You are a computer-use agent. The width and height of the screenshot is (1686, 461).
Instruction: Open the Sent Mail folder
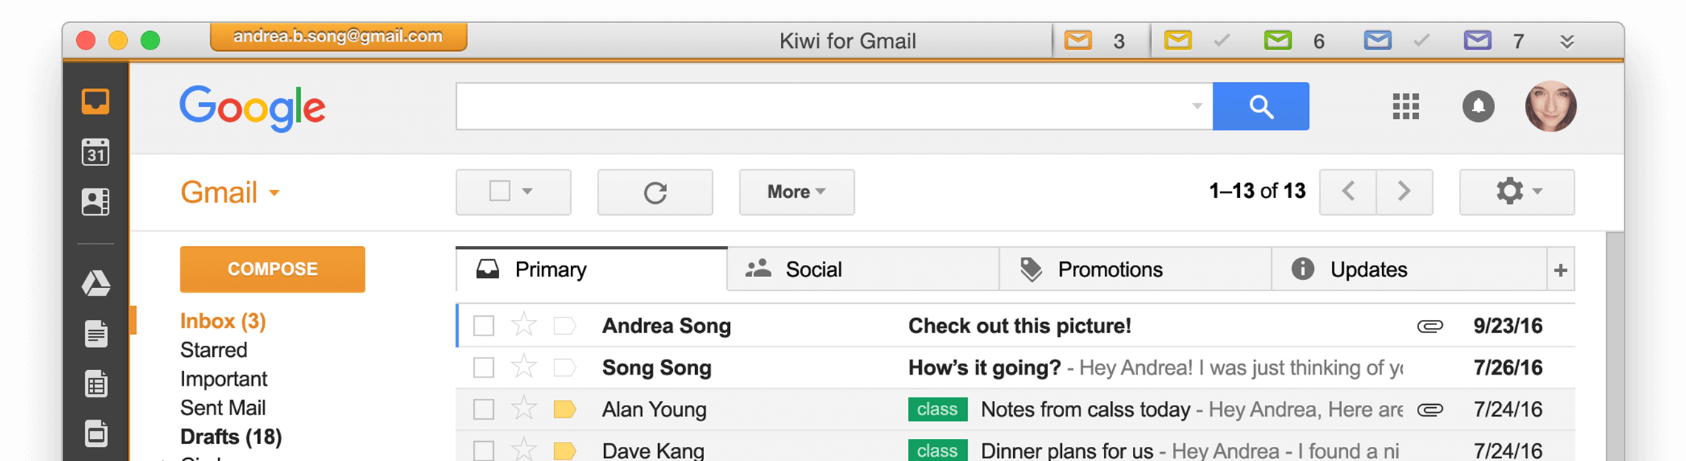point(223,408)
